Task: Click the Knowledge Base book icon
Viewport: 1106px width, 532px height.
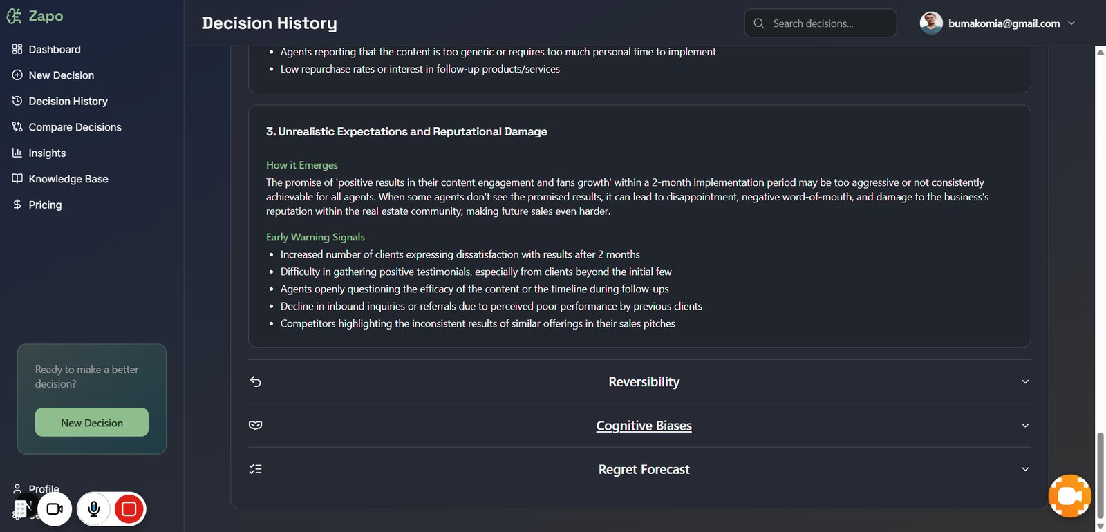Action: (17, 179)
